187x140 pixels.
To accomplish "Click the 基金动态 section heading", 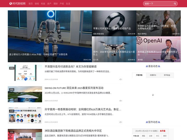I will click(x=153, y=66).
